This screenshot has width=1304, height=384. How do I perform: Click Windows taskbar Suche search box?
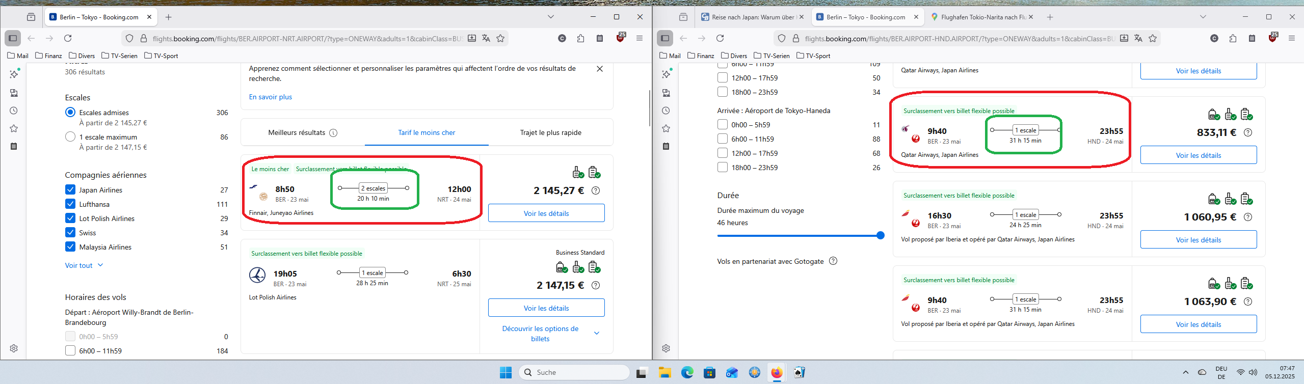tap(574, 373)
